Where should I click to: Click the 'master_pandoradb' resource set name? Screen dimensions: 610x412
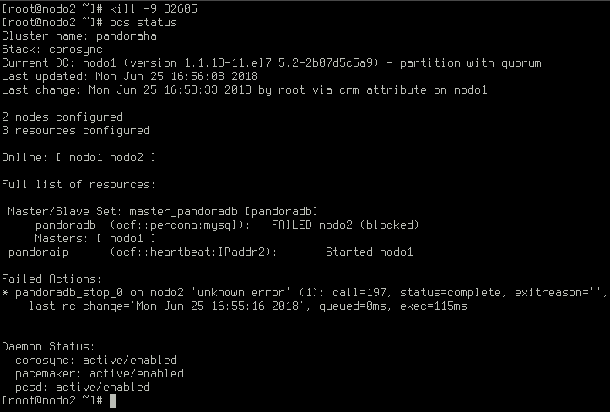pyautogui.click(x=183, y=212)
